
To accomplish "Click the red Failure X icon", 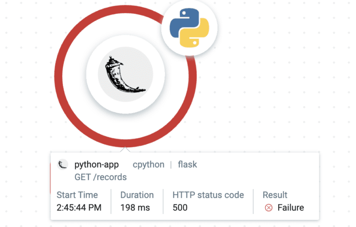I will click(x=268, y=208).
